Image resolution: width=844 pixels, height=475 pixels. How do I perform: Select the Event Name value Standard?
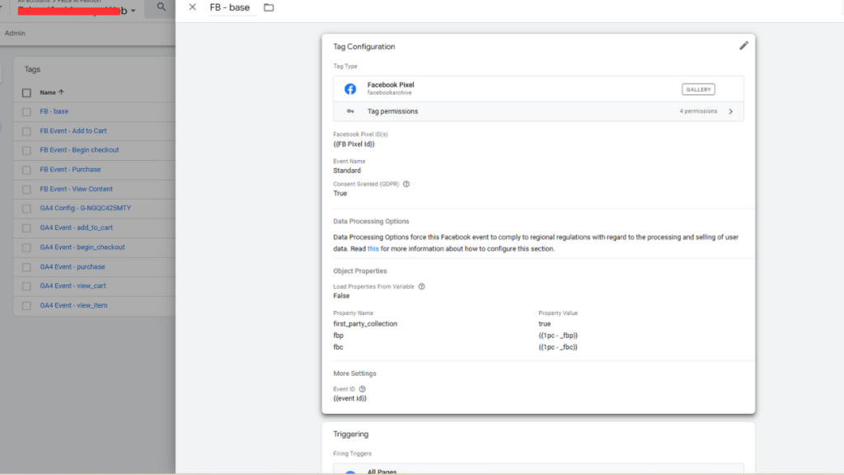pos(347,171)
